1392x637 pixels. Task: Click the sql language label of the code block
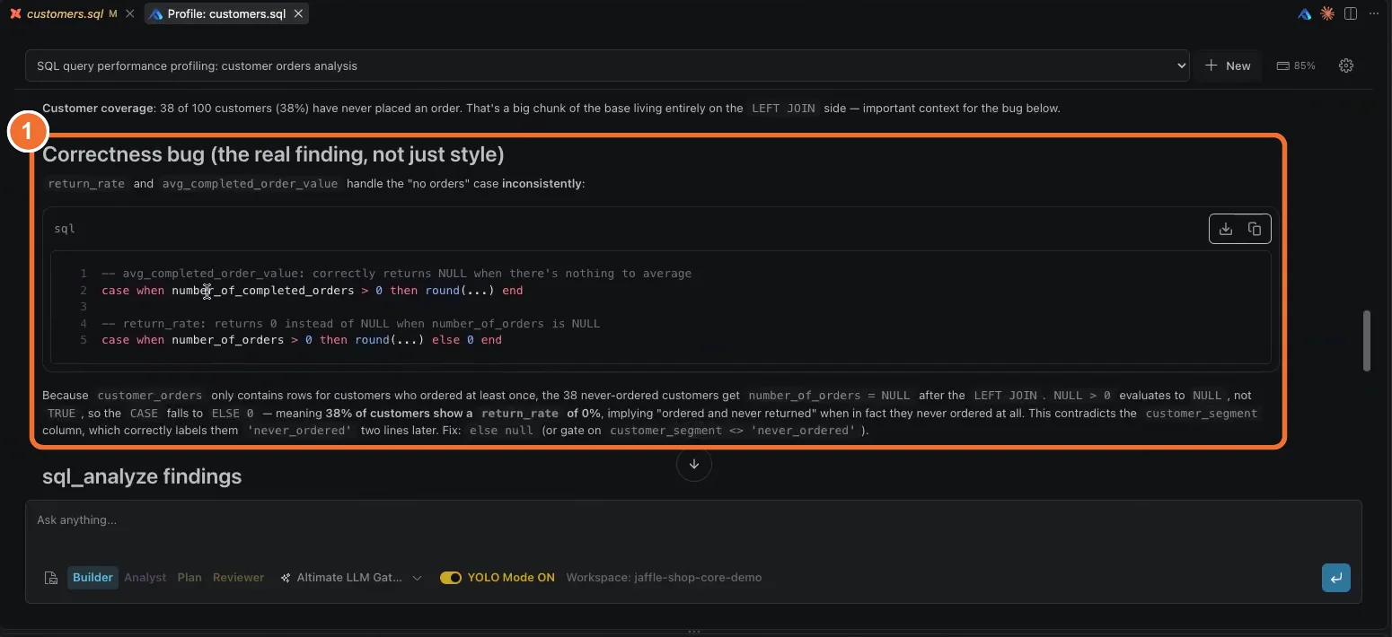65,229
